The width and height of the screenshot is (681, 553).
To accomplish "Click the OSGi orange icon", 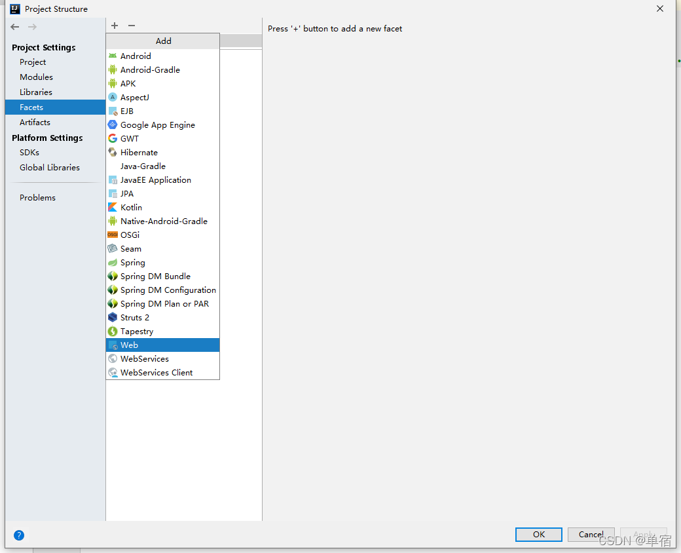I will coord(113,235).
